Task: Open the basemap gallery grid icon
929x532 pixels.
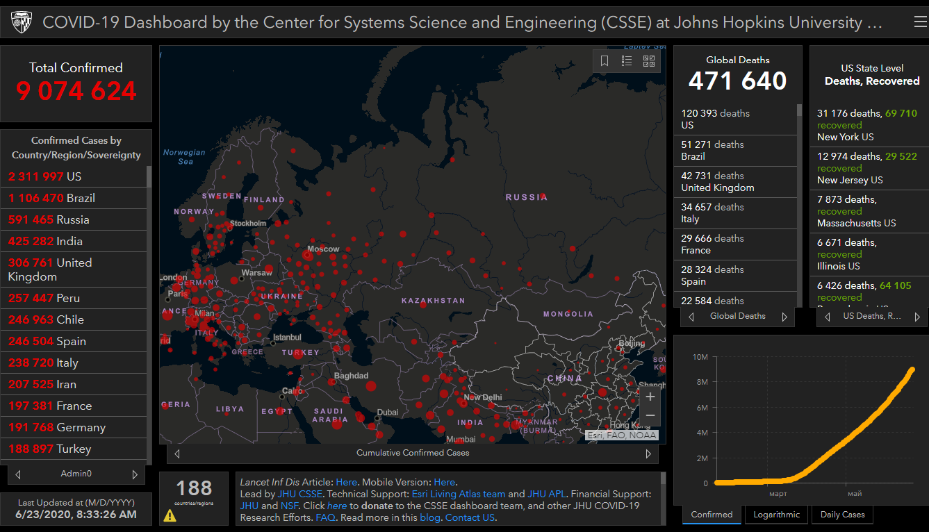Action: (649, 61)
